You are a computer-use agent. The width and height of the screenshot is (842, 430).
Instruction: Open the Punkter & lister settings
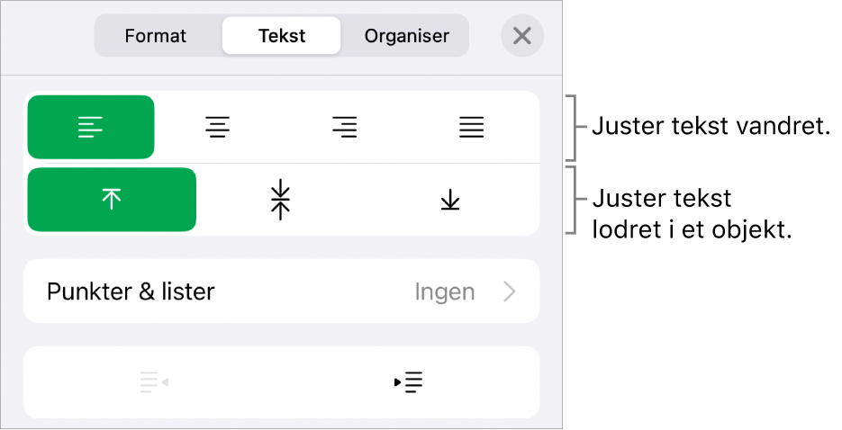coord(131,291)
